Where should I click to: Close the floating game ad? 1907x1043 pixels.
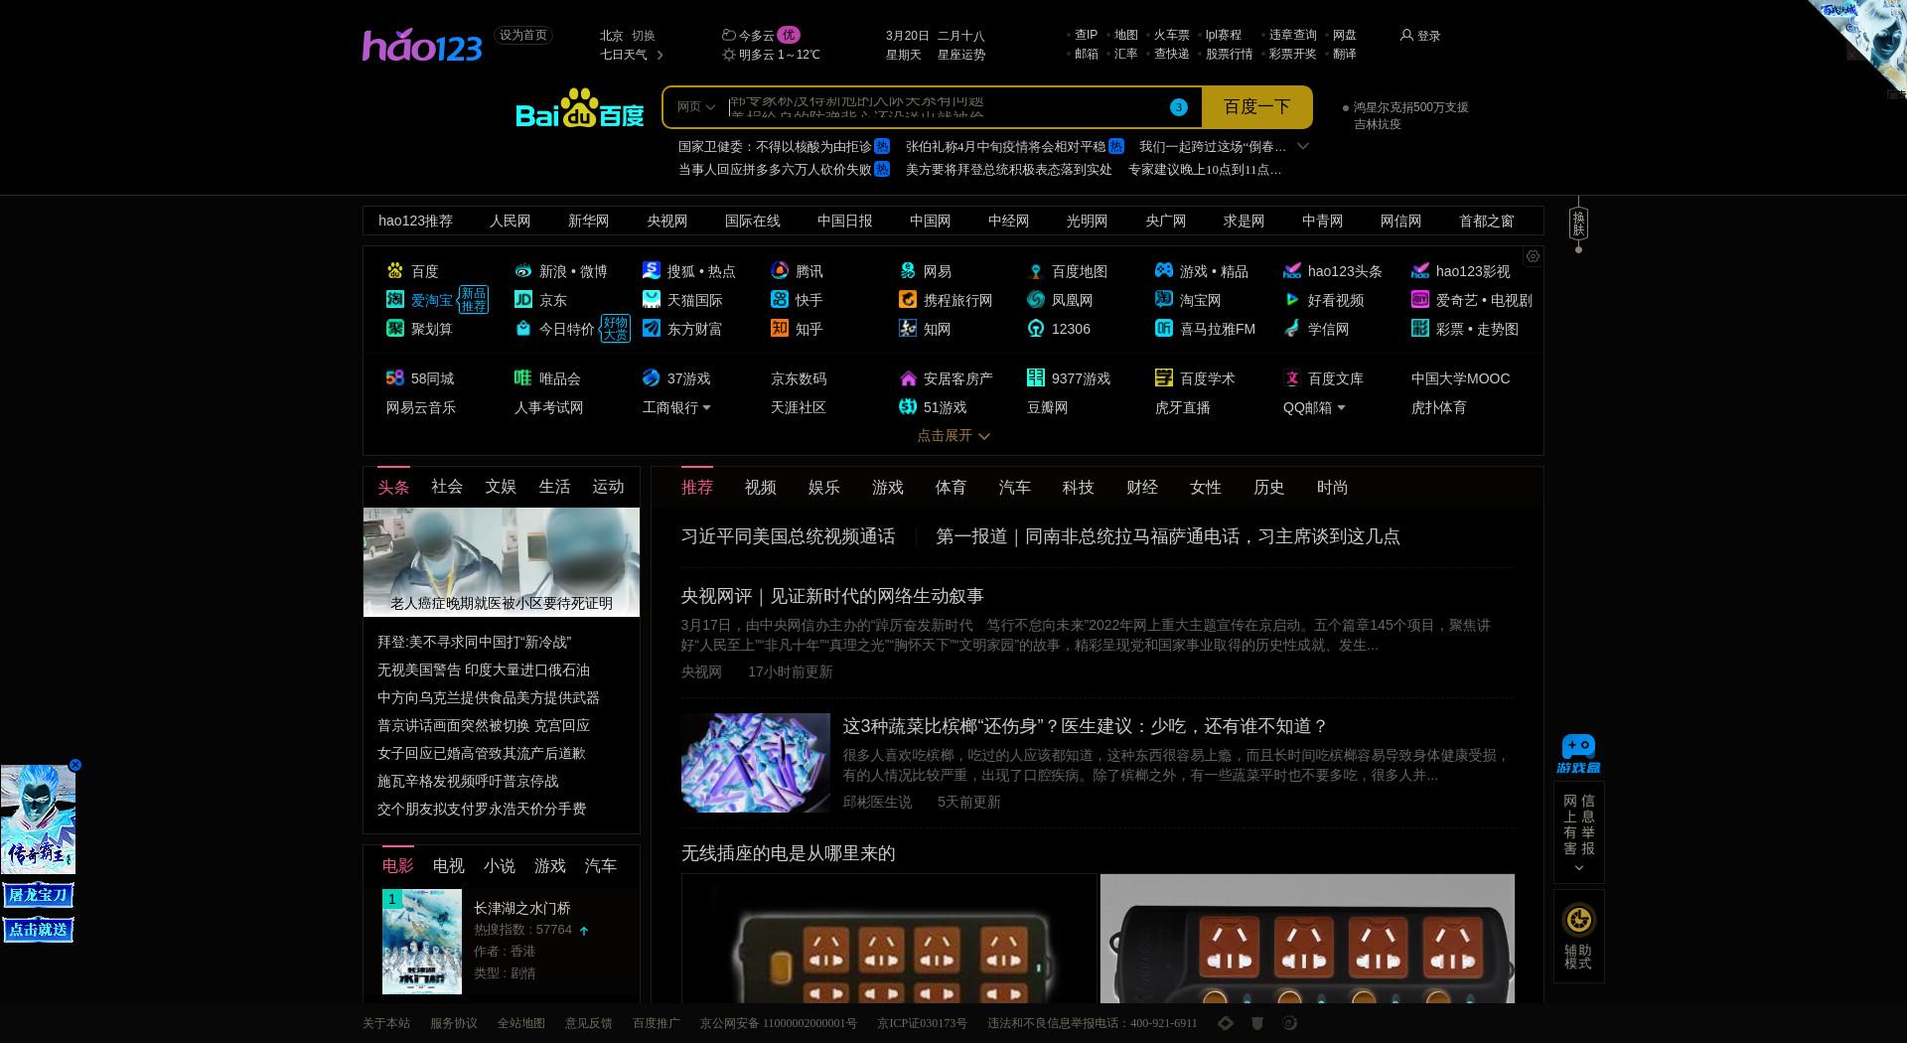click(x=74, y=765)
